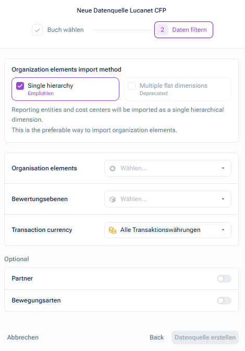Click the Organization elements import method heading
This screenshot has width=245, height=351.
click(x=67, y=69)
